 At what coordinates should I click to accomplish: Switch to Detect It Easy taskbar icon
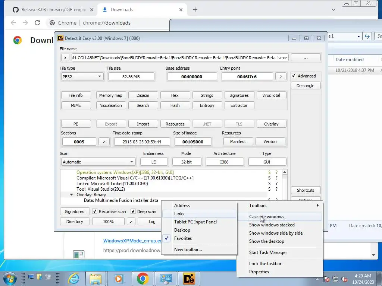(x=189, y=279)
